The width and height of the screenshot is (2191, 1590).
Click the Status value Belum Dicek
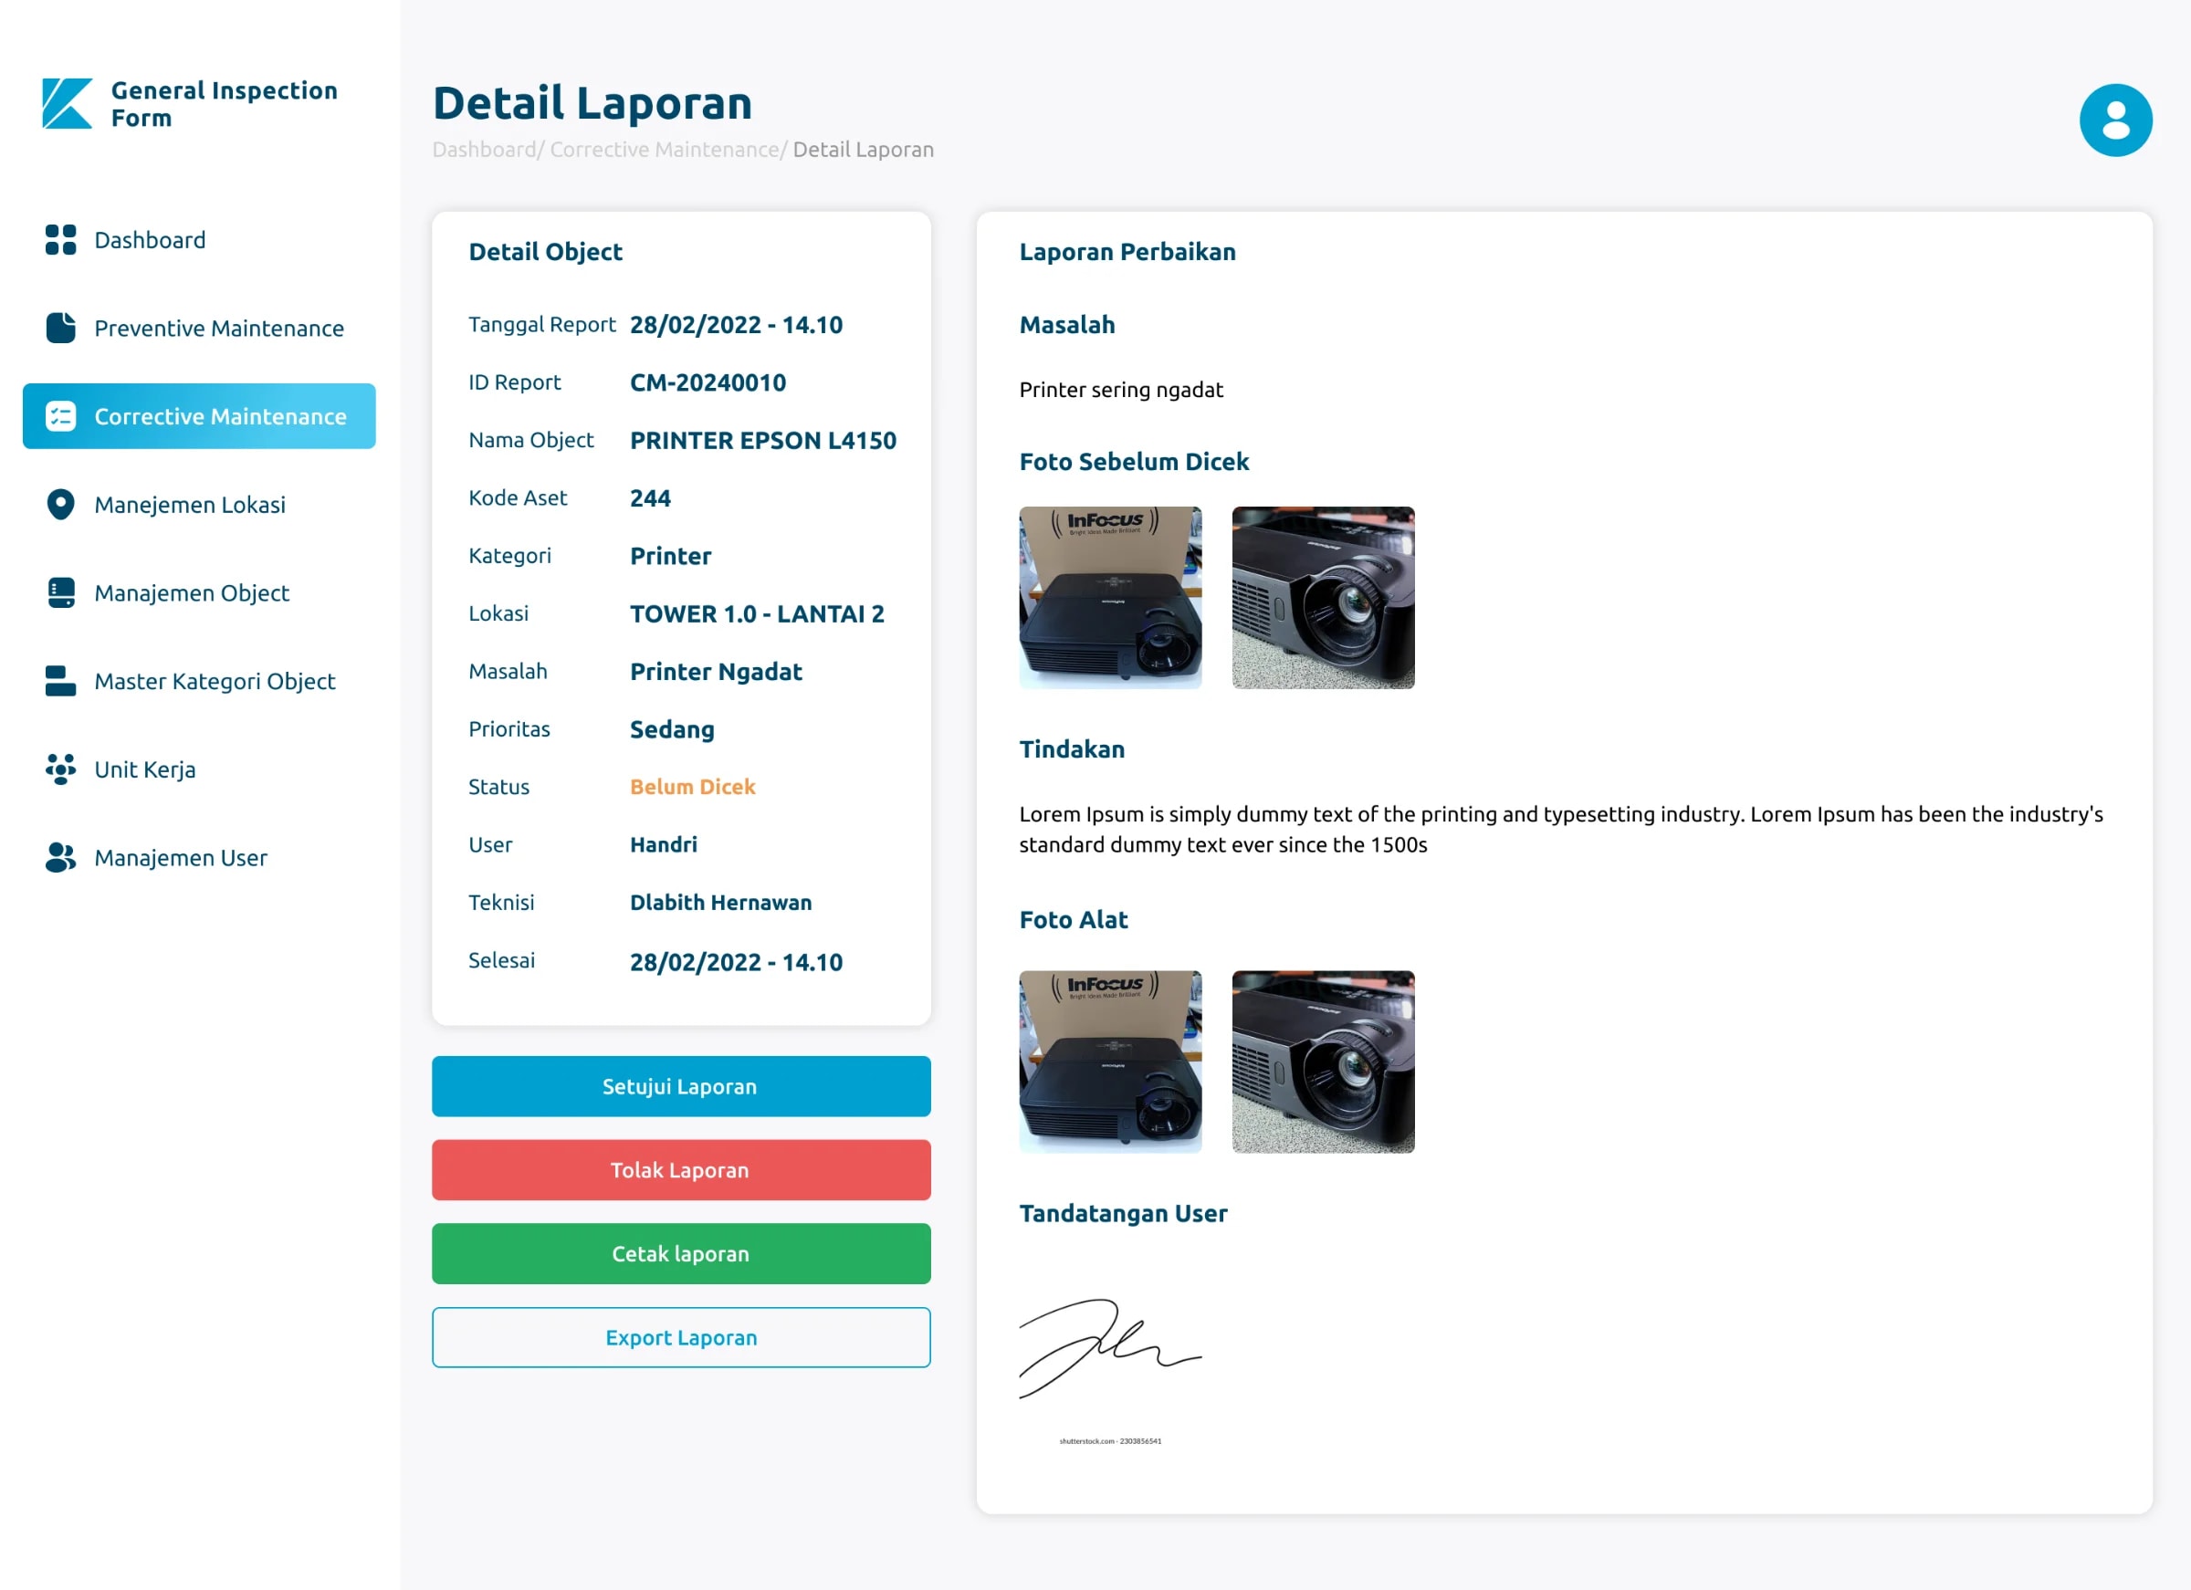click(693, 788)
